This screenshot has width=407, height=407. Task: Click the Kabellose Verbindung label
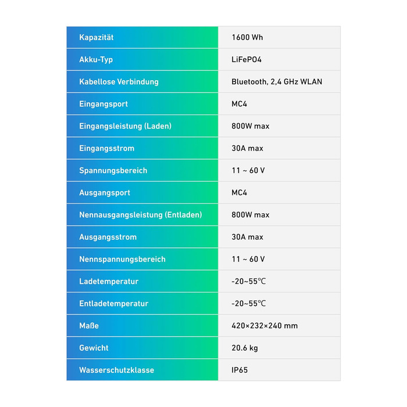coord(119,82)
